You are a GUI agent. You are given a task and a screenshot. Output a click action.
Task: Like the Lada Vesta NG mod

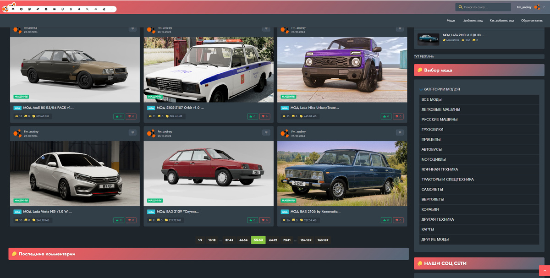[119, 220]
